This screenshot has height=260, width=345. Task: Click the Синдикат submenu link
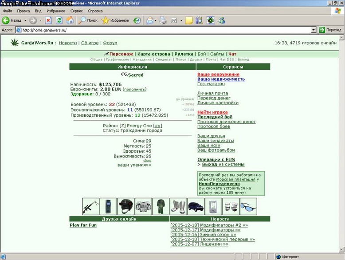click(164, 59)
